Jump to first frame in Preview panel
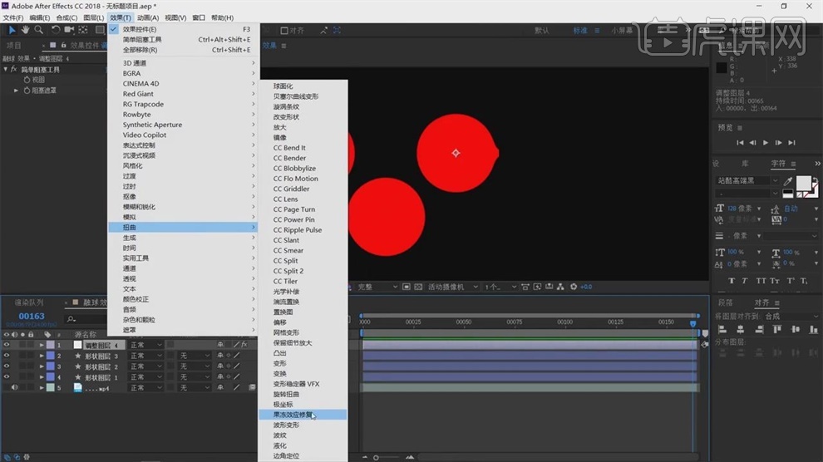Image resolution: width=823 pixels, height=462 pixels. 739,143
